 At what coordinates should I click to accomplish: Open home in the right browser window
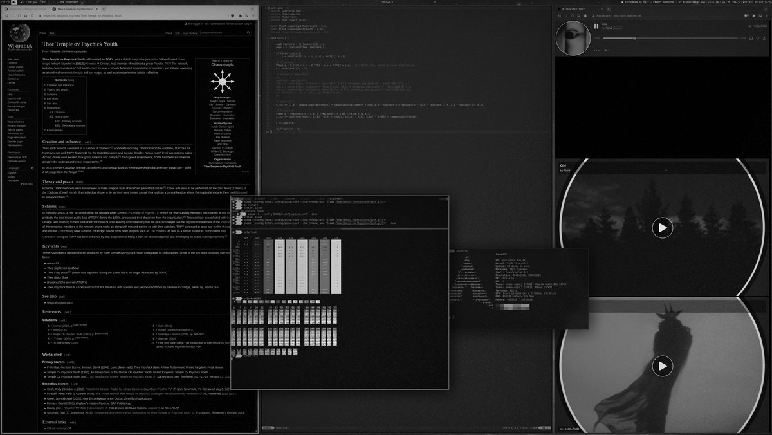tap(579, 16)
